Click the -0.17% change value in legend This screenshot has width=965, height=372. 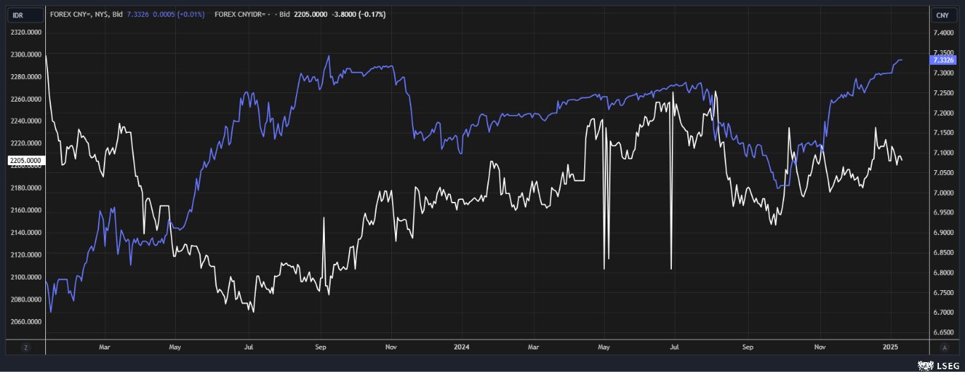[x=372, y=15]
